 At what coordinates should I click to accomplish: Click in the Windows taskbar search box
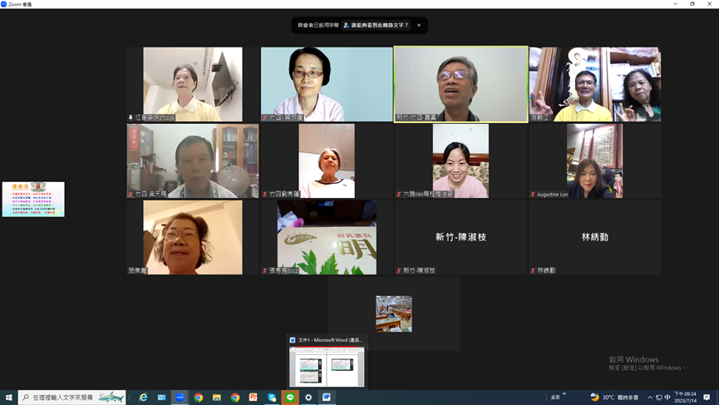pos(72,398)
